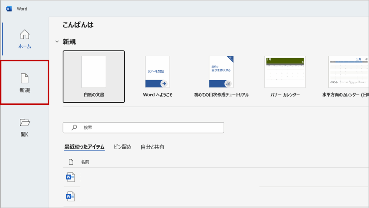Image resolution: width=369 pixels, height=208 pixels.
Task: Click the Word app logo icon
Action: pos(9,9)
